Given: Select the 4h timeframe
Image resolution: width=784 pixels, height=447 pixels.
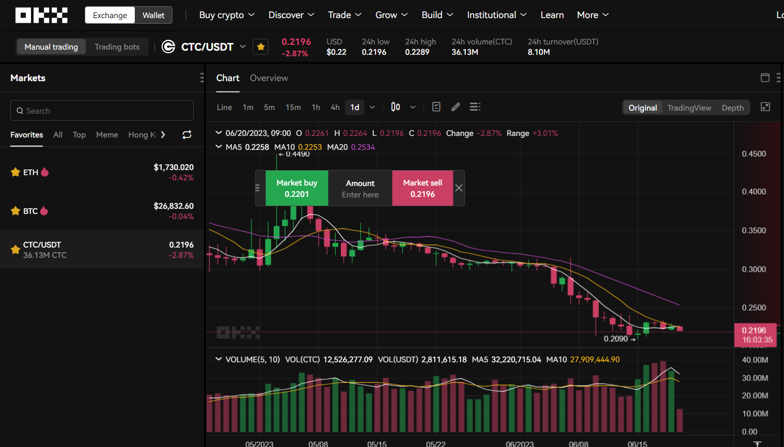Looking at the screenshot, I should point(335,107).
